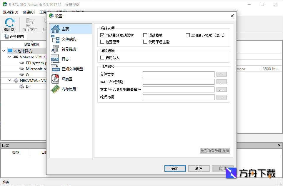The image size is (283, 186).
Task: Confirm settings with the 确定 button
Action: 175,168
